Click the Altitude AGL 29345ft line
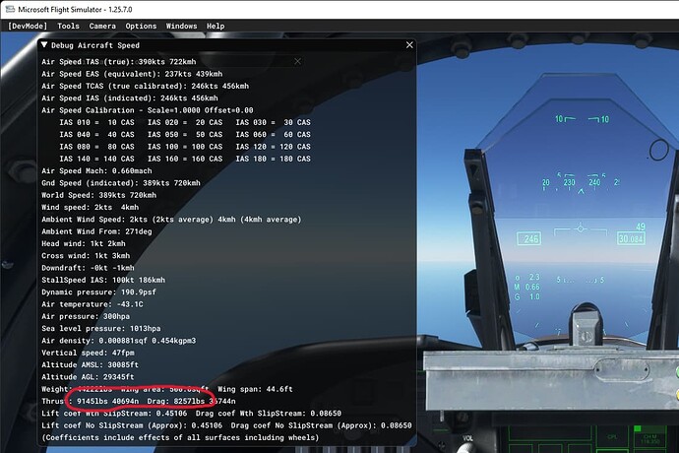The height and width of the screenshot is (453, 679). click(x=88, y=377)
